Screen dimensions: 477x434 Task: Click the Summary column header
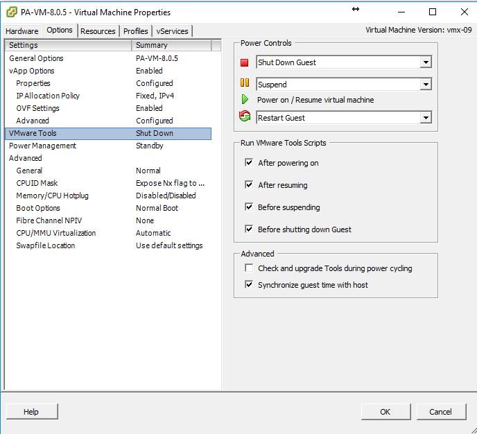pos(171,45)
